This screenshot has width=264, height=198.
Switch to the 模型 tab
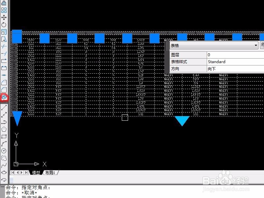pyautogui.click(x=36, y=173)
